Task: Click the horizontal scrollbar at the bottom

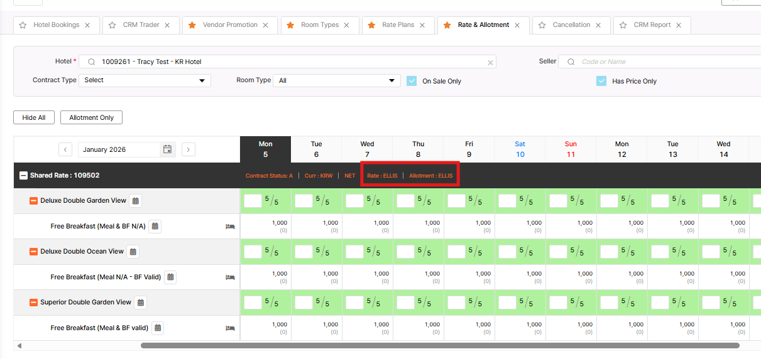Action: [440, 345]
